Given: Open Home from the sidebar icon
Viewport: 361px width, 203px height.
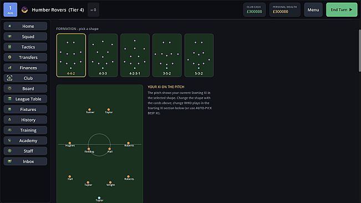Looking at the screenshot, I should tap(9, 26).
